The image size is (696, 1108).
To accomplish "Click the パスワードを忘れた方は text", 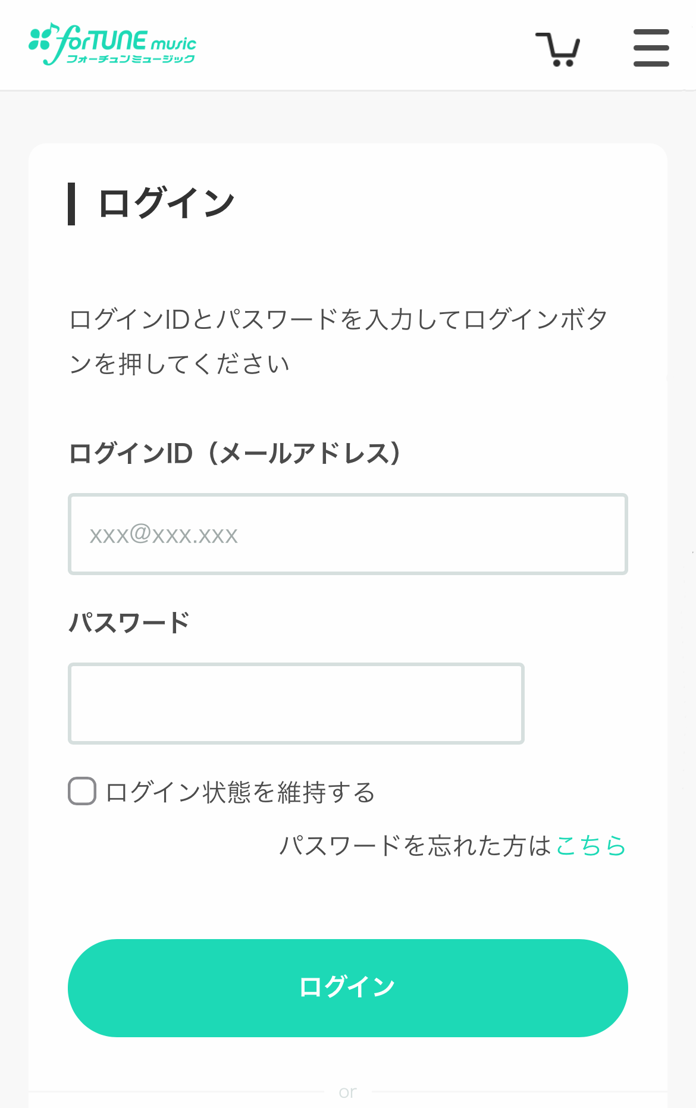I will click(x=415, y=845).
